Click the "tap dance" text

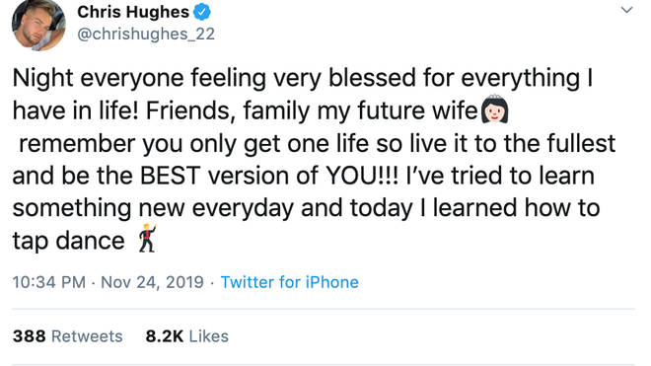click(x=68, y=241)
